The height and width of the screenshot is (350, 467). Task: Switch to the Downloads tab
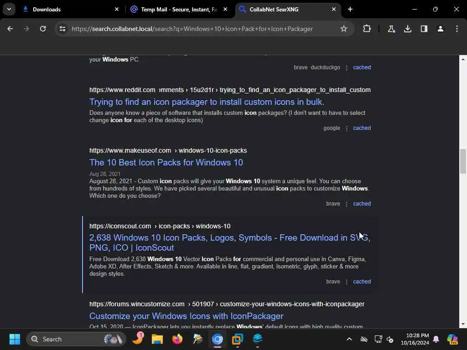tap(71, 9)
